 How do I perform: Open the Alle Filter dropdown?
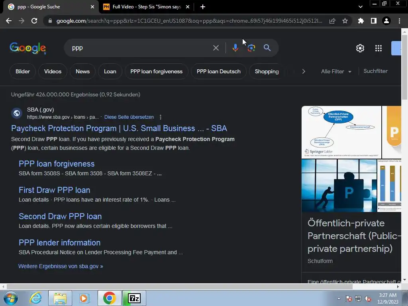pyautogui.click(x=336, y=71)
